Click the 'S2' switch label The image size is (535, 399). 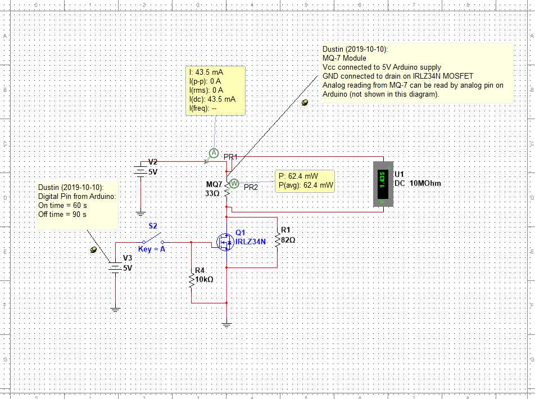153,226
